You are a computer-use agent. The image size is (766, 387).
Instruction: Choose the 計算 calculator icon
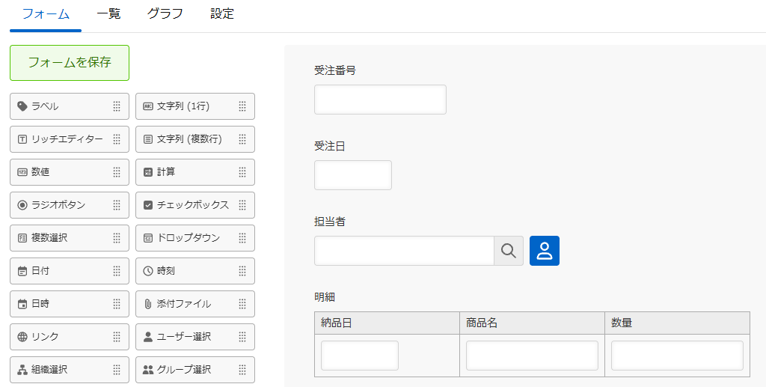tap(148, 172)
